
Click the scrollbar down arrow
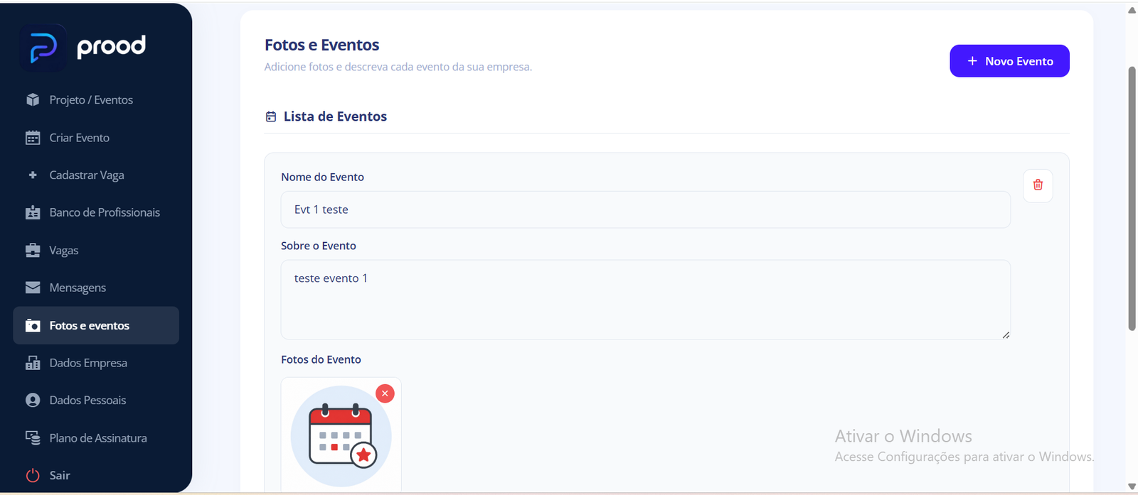click(x=1132, y=486)
